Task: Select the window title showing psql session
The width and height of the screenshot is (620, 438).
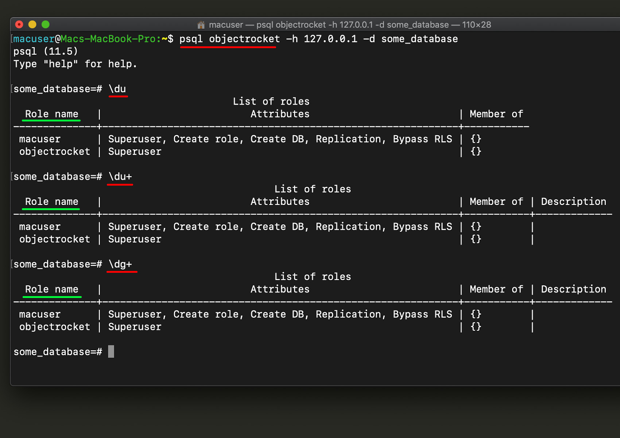Action: [346, 24]
